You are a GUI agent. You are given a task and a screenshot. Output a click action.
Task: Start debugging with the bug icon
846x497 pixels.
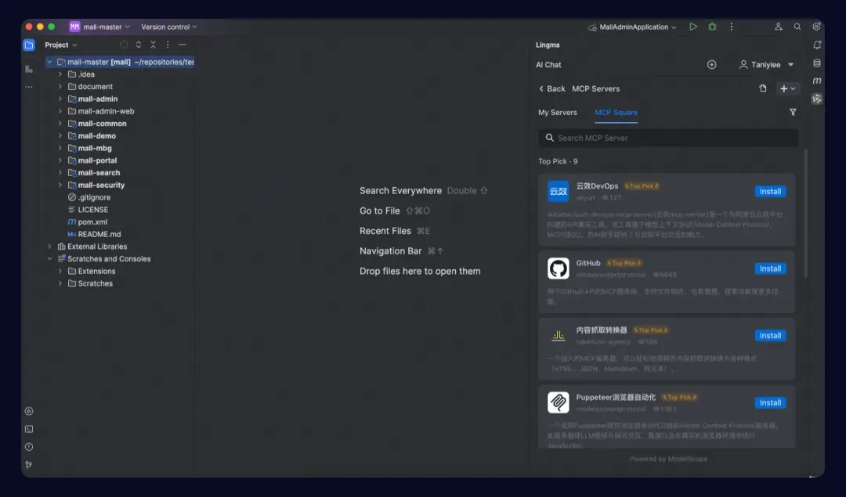[x=712, y=27]
